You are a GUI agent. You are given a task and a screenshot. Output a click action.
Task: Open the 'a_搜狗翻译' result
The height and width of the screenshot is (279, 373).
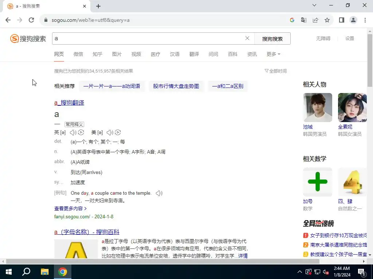pos(69,103)
